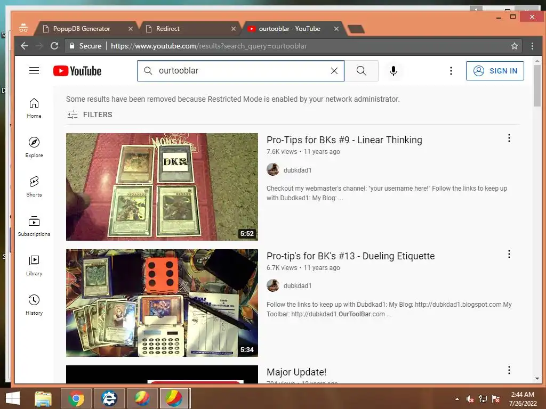Click the incognito icon in title bar
The width and height of the screenshot is (546, 409).
[x=23, y=28]
